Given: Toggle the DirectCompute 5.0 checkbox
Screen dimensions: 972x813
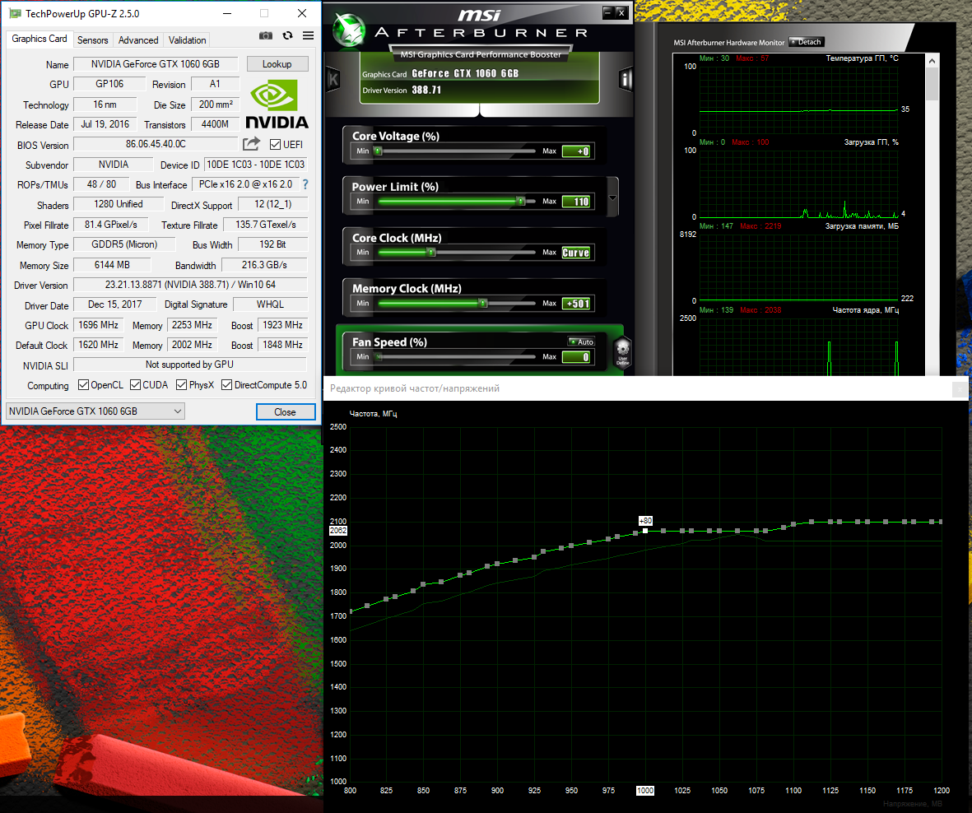Looking at the screenshot, I should pos(227,385).
